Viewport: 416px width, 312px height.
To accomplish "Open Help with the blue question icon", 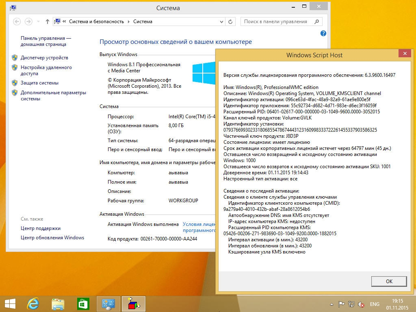I will (323, 33).
